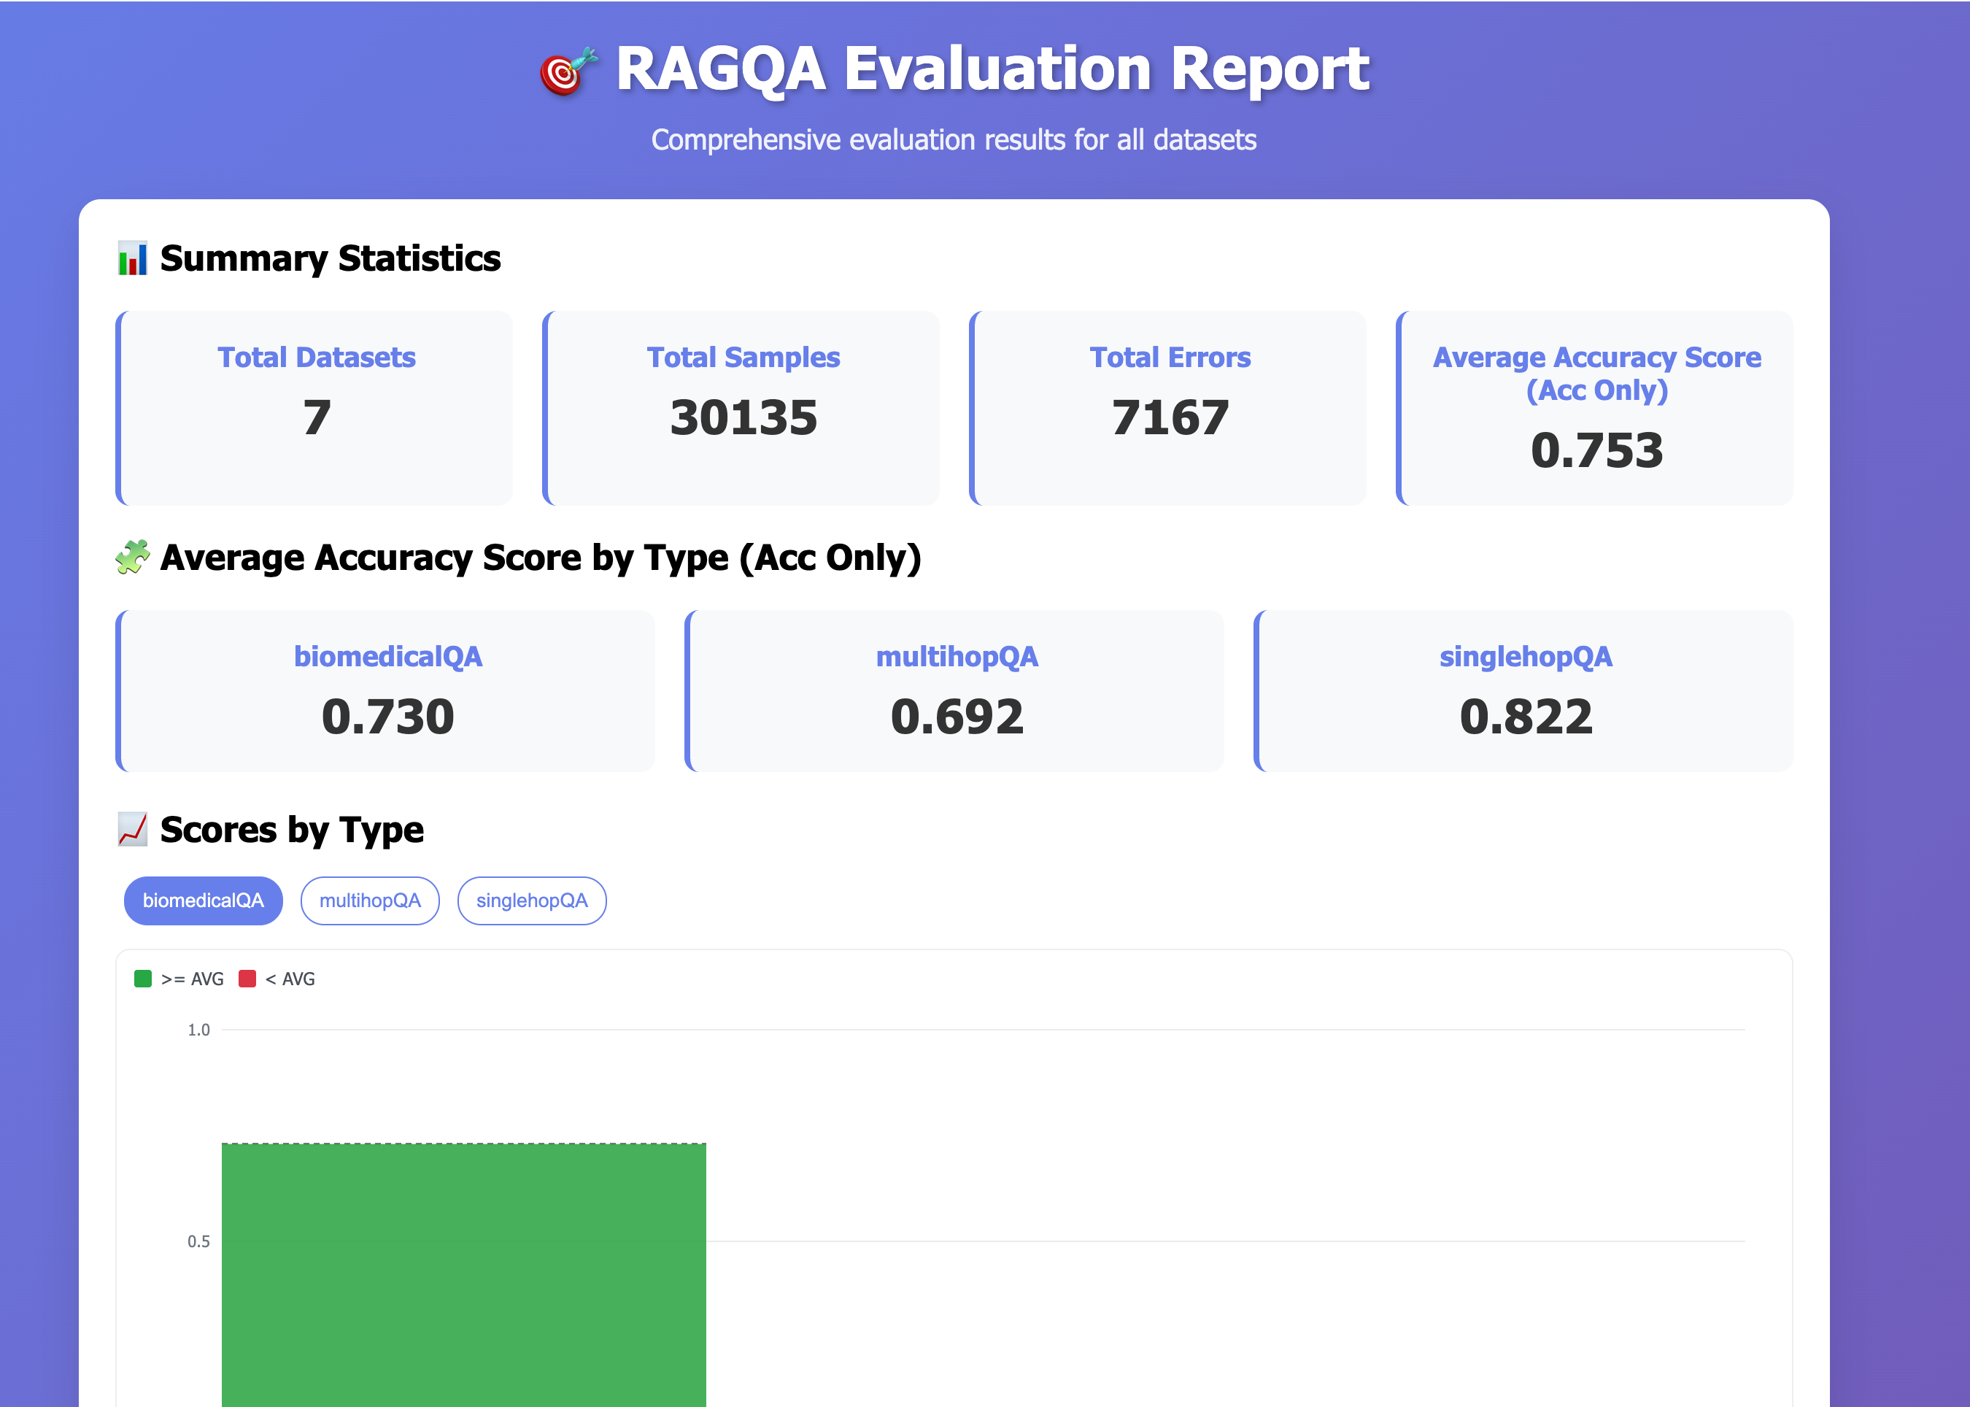
Task: Click the bar chart icon beside Summary Statistics
Action: point(133,258)
